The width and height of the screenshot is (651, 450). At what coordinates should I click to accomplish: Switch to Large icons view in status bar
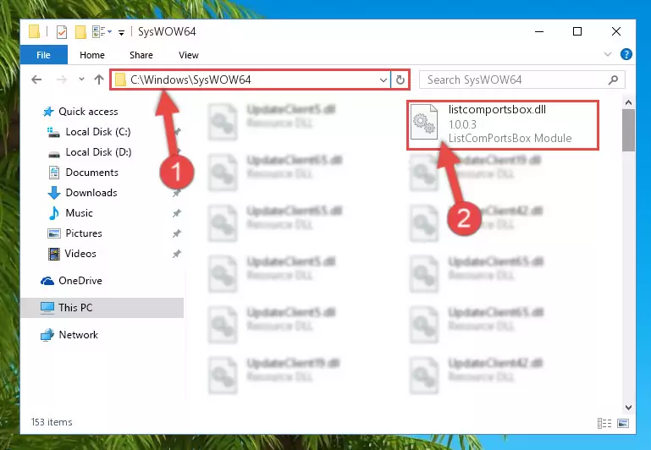point(623,423)
